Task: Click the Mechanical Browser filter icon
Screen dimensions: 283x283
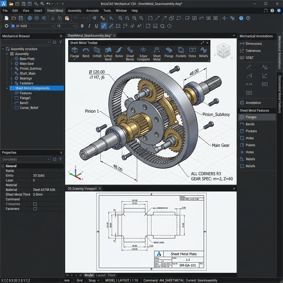Action: pyautogui.click(x=61, y=42)
